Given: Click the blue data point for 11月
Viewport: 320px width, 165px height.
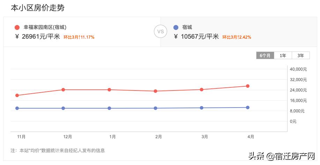Looking at the screenshot, I should 17,108.
